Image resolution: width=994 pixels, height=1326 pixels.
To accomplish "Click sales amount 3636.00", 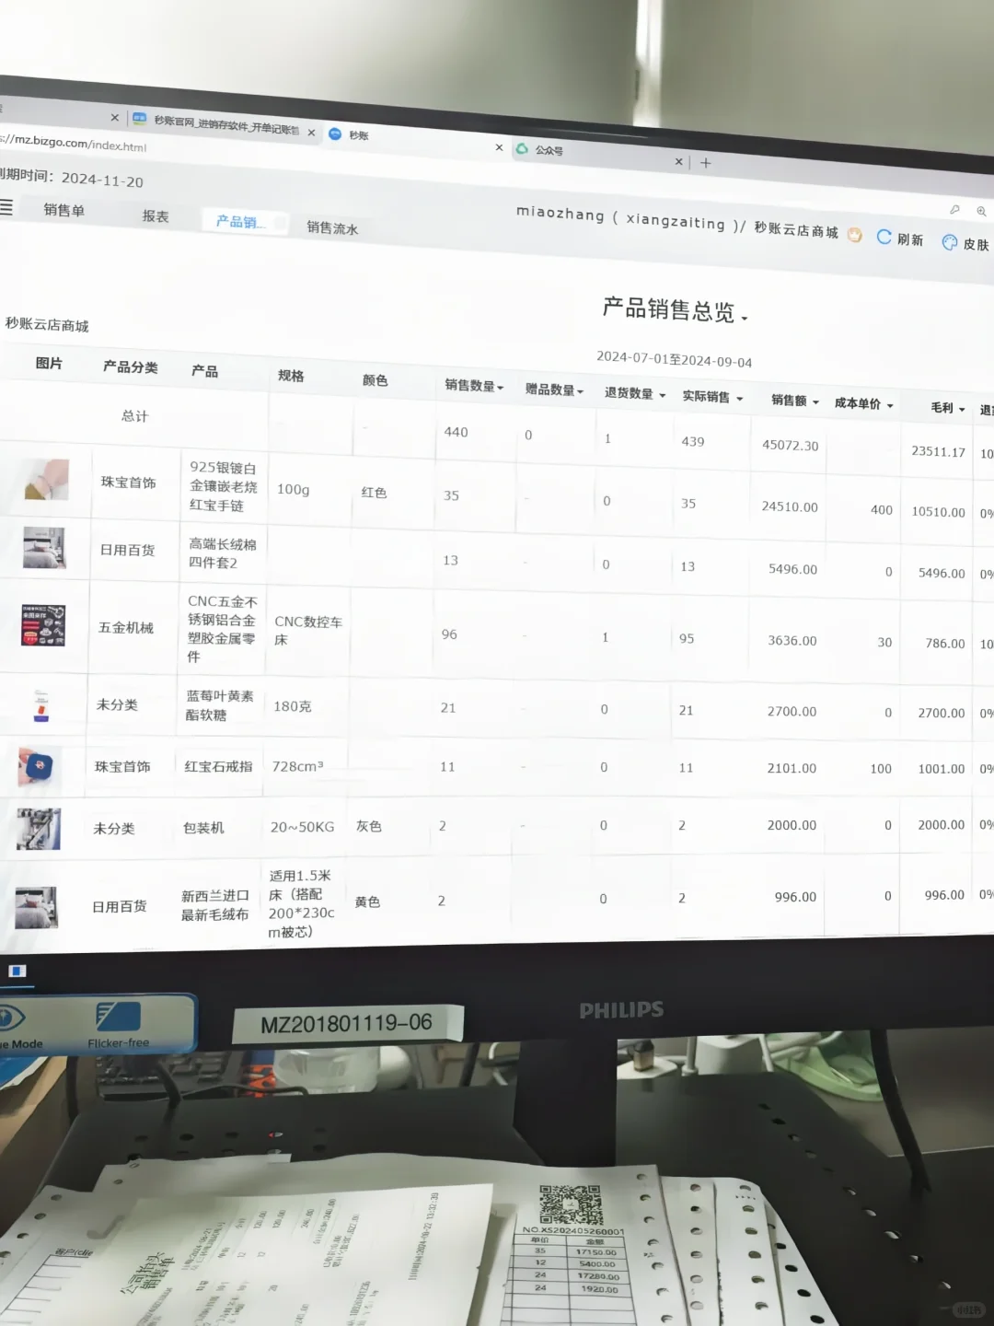I will click(792, 640).
